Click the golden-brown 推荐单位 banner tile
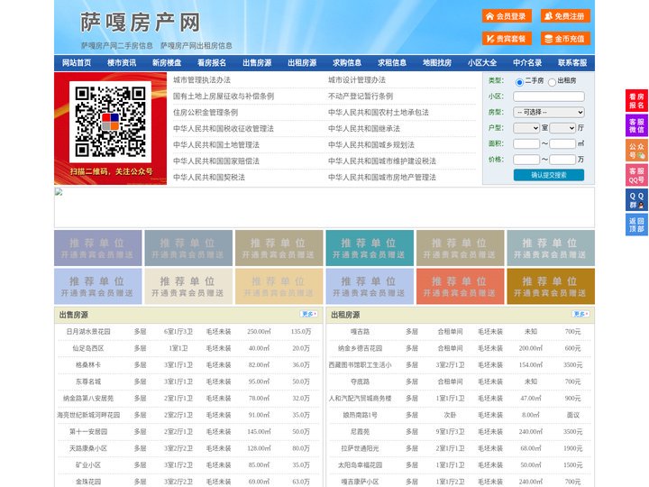649x487 pixels. [551, 286]
